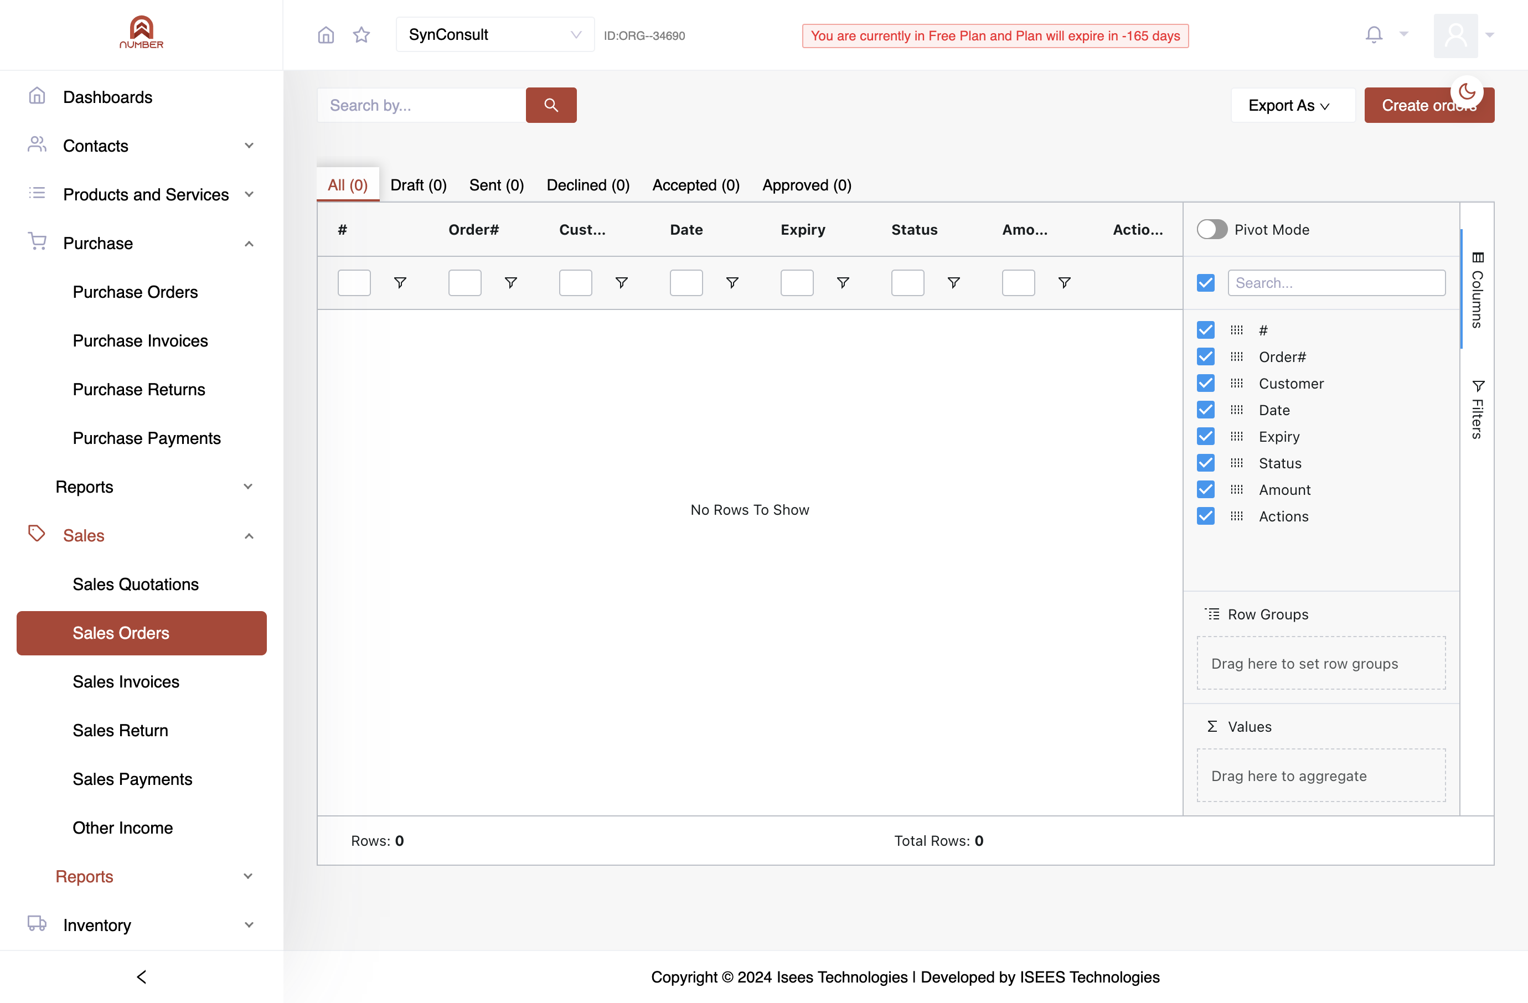Click the Number logo
The height and width of the screenshot is (1003, 1528).
pos(141,32)
